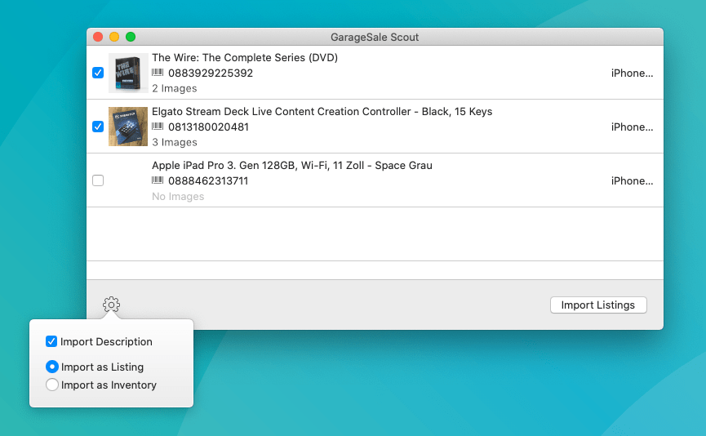Open The Wire DVD cover thumbnail
The width and height of the screenshot is (706, 436).
pos(128,73)
